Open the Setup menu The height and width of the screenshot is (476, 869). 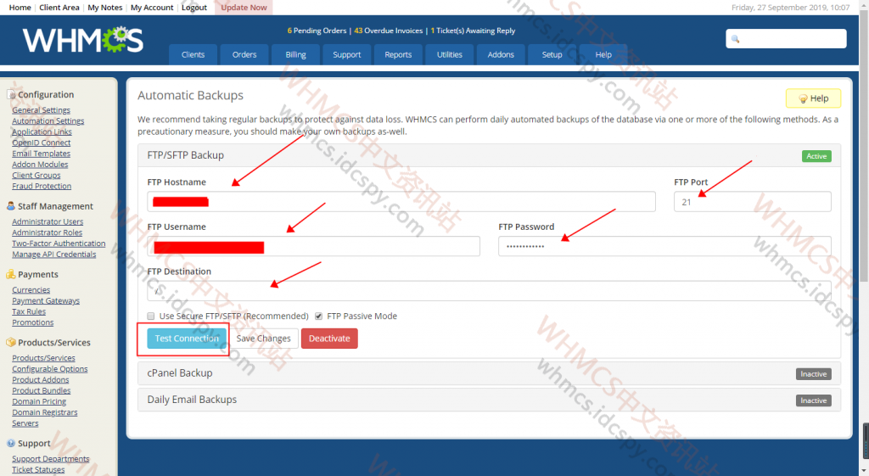(552, 54)
